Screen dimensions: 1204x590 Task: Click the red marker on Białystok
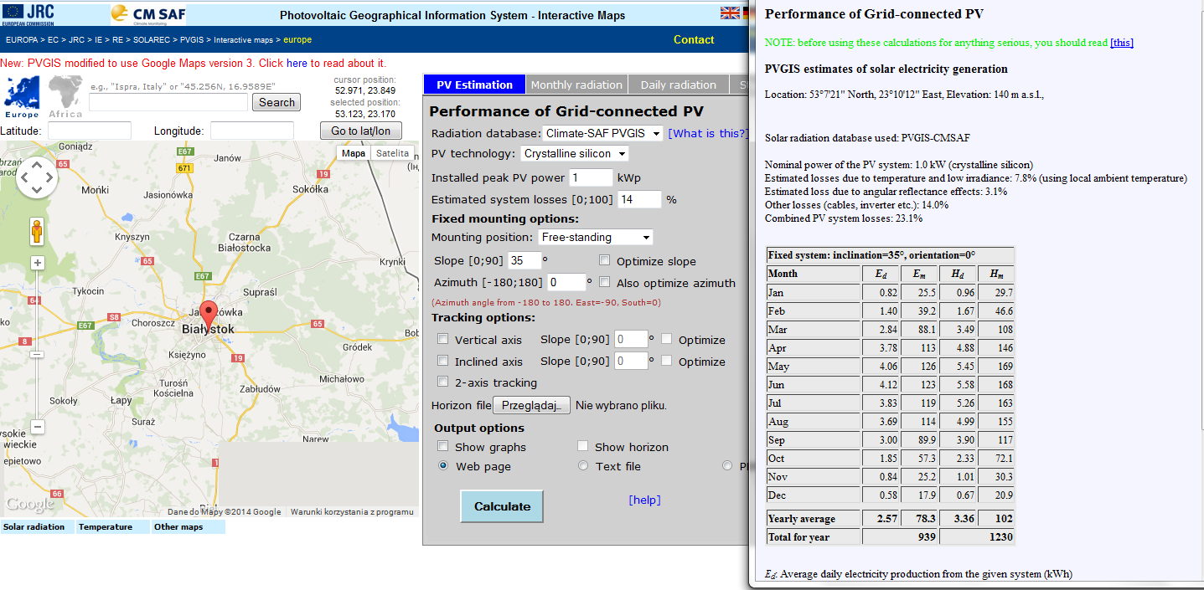coord(209,316)
